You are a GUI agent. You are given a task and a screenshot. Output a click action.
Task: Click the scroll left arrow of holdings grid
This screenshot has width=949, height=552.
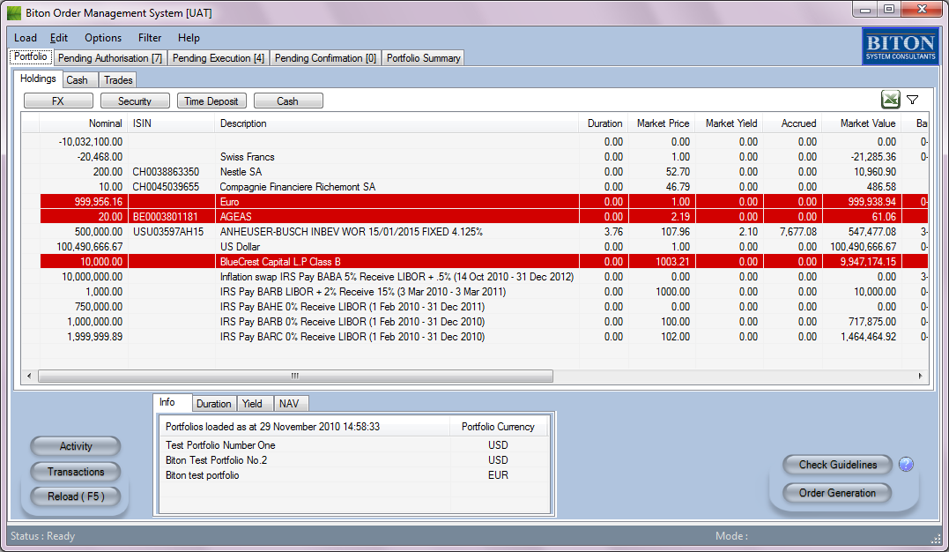pyautogui.click(x=29, y=377)
